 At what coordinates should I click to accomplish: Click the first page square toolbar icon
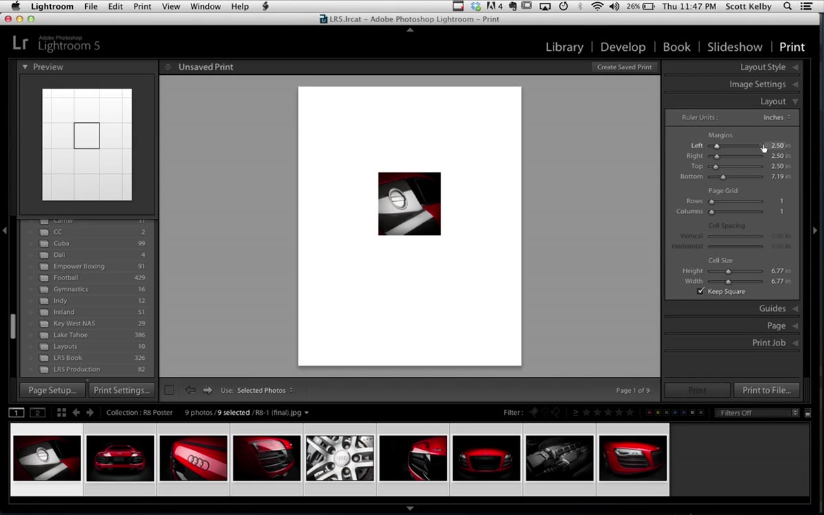click(169, 390)
